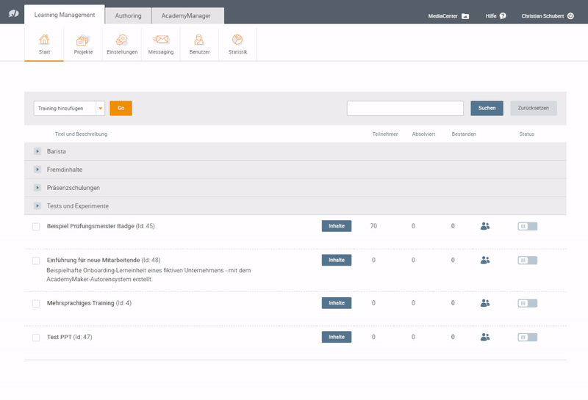Switch to the Authoring tab

point(128,15)
